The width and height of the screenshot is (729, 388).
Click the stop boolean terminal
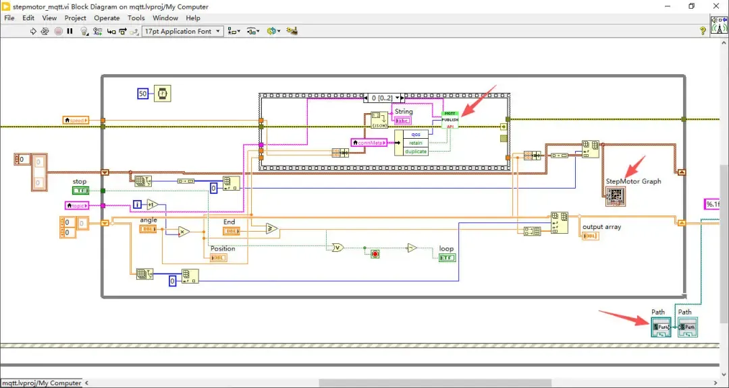coord(80,191)
